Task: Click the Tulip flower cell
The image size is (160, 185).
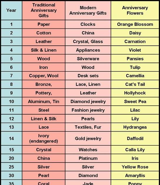Action: 135,67
